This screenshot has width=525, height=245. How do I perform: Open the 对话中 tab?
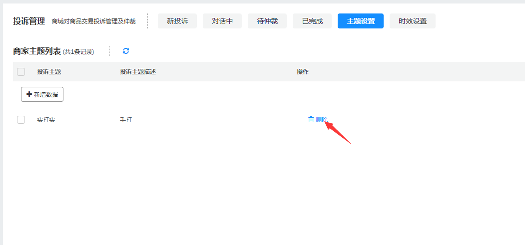pos(222,21)
